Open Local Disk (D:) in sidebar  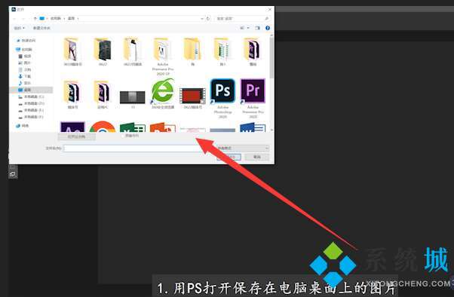click(x=31, y=103)
